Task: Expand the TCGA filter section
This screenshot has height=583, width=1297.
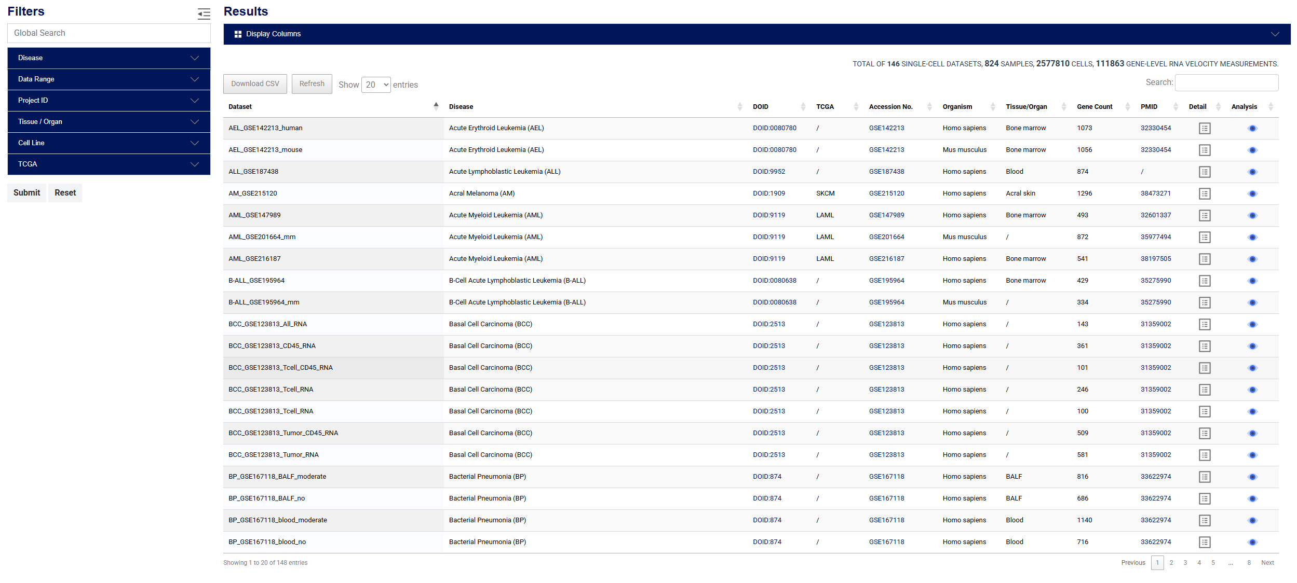Action: 109,164
